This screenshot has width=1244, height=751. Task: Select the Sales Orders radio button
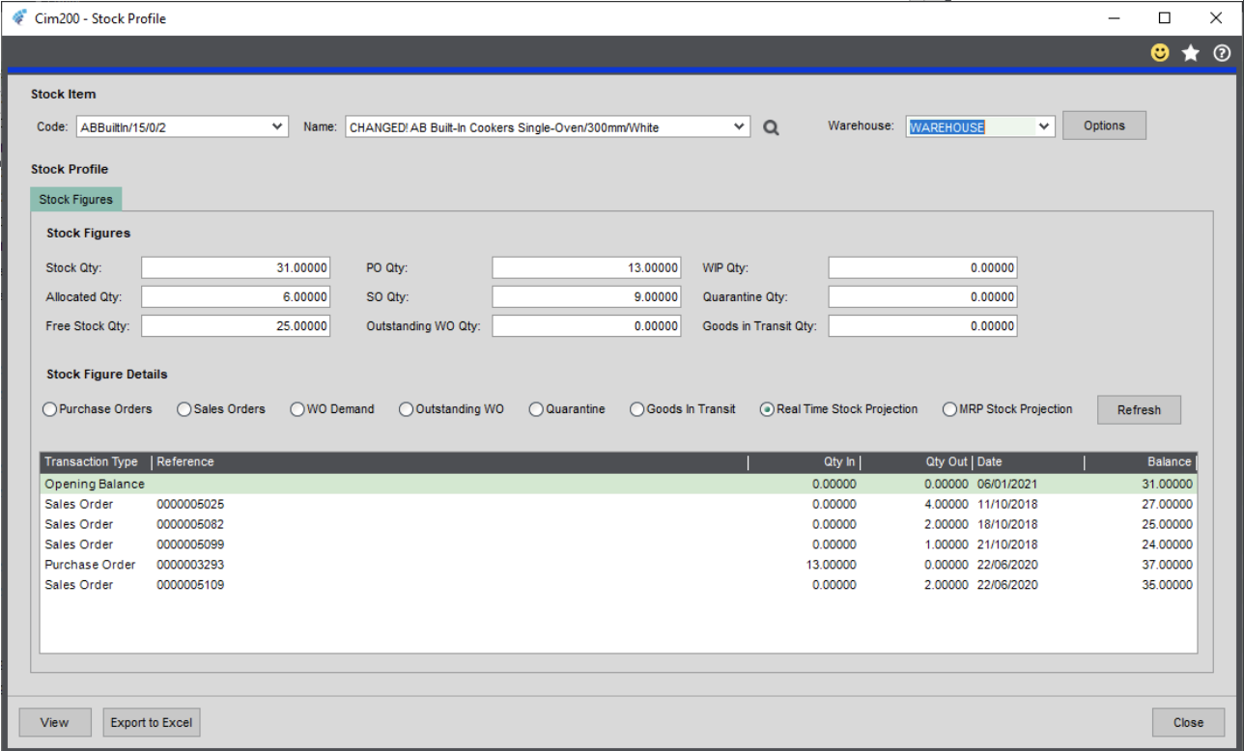click(x=184, y=409)
